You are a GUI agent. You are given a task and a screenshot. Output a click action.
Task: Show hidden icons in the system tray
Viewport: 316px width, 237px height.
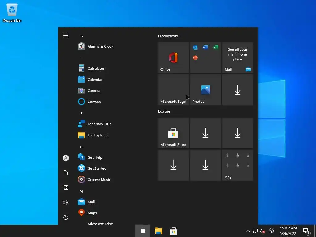(248, 231)
